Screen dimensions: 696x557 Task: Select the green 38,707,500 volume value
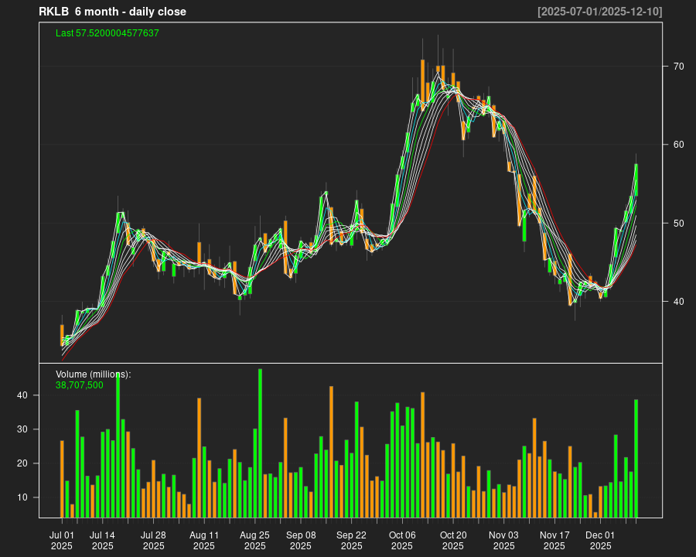pyautogui.click(x=80, y=384)
